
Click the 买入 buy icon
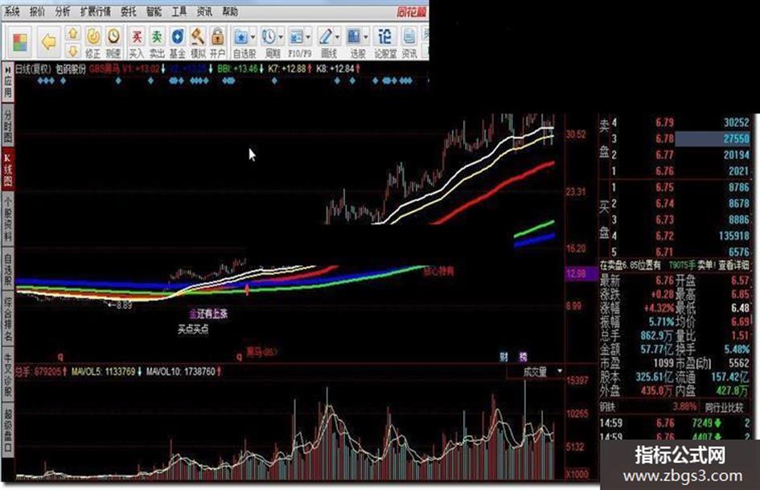click(x=137, y=42)
